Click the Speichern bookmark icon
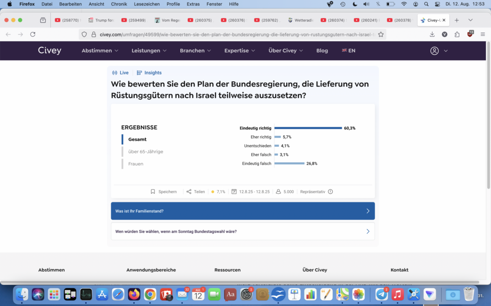Screen dimensions: 491x306 point(153,192)
